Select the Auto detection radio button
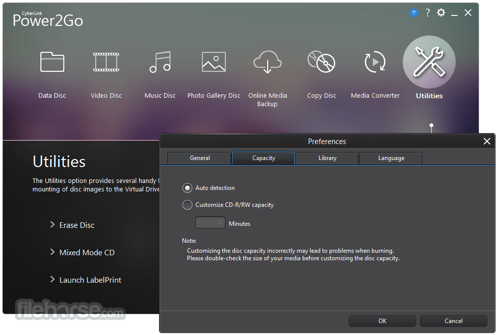This screenshot has width=498, height=335. [187, 188]
